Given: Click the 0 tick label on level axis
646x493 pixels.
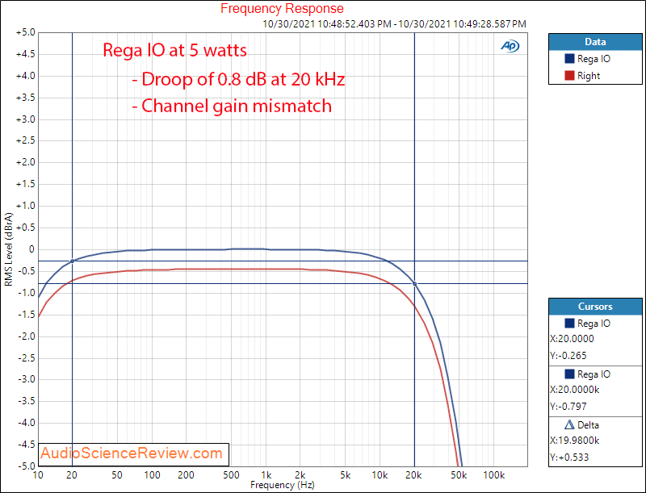Looking at the screenshot, I should coord(31,249).
